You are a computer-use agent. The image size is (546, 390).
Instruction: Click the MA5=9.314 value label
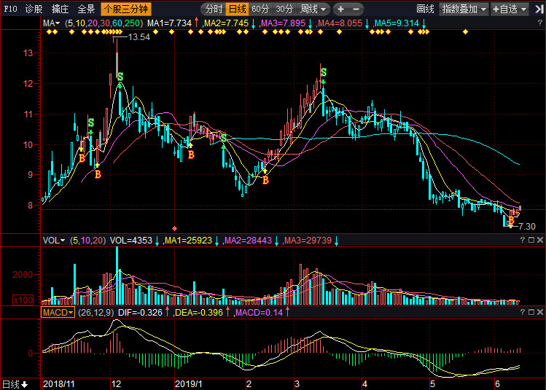(x=397, y=23)
